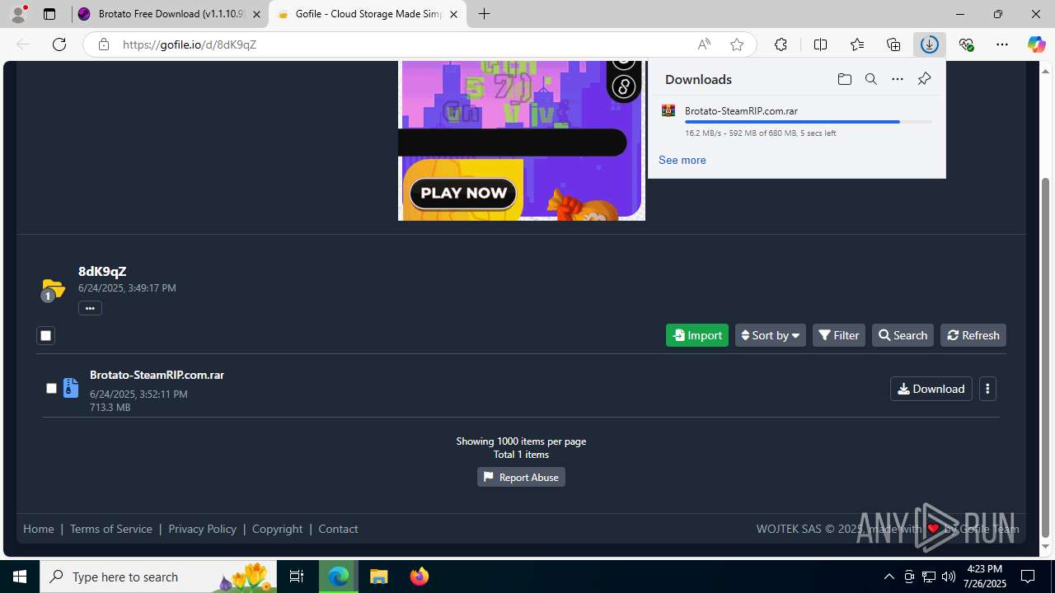
Task: Launch Firefox from the taskbar
Action: point(420,577)
